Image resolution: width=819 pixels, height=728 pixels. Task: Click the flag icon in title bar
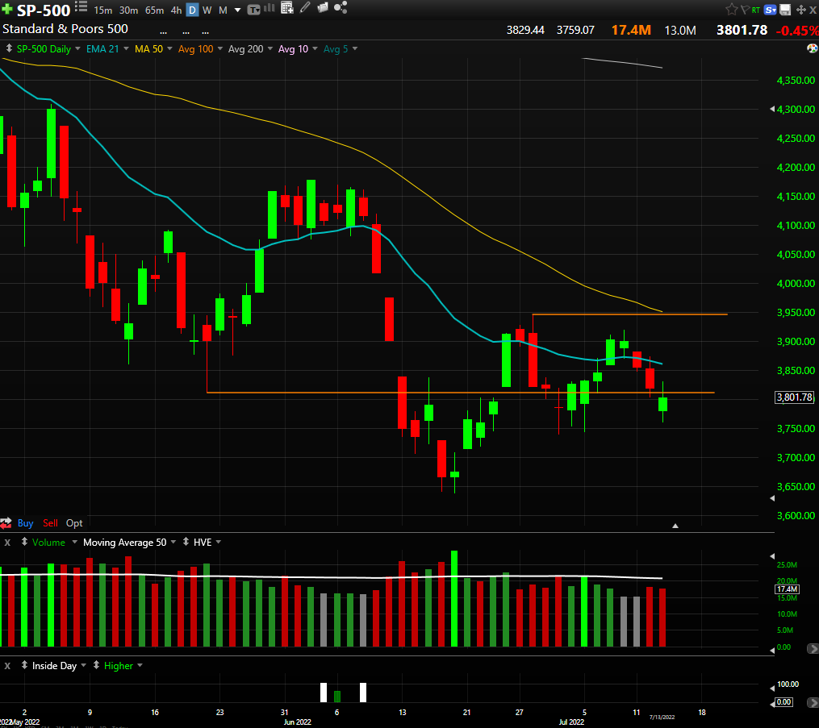tap(745, 10)
